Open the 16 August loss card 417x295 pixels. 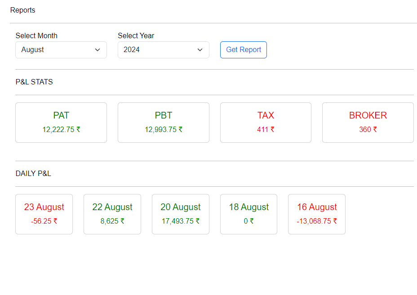[316, 214]
